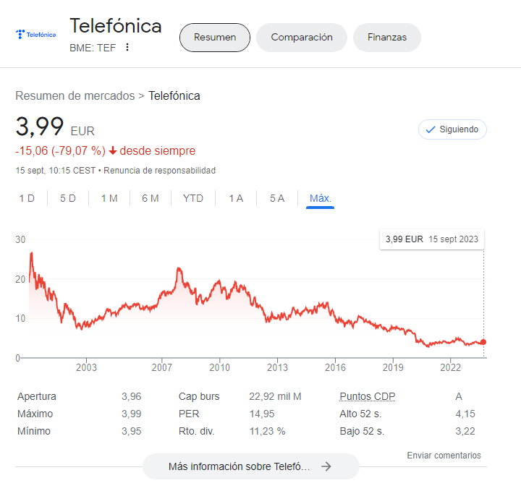Show the 5 A chart range

277,199
